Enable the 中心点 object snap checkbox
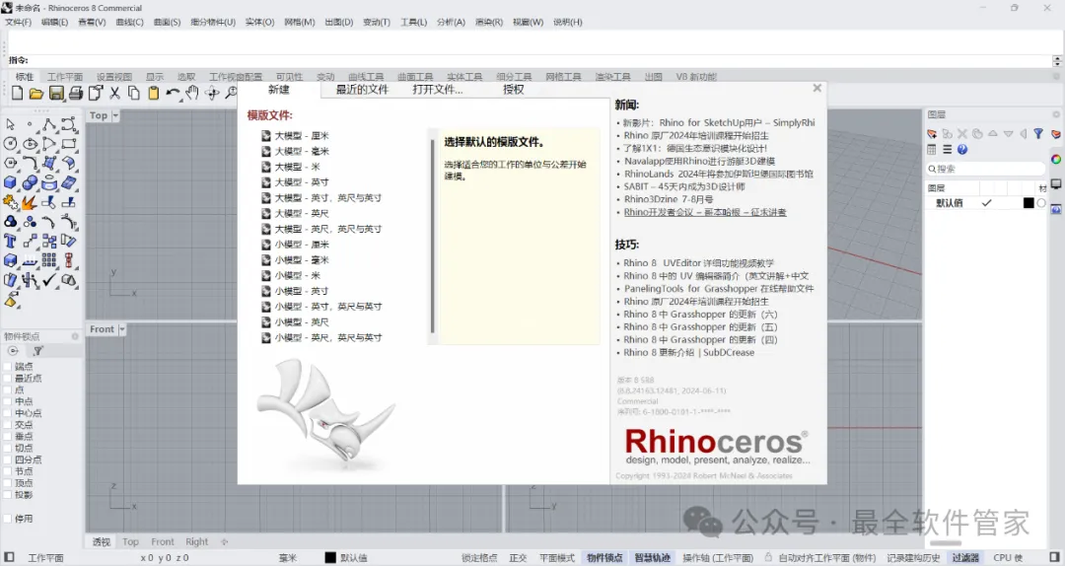Viewport: 1065px width, 566px height. point(8,413)
